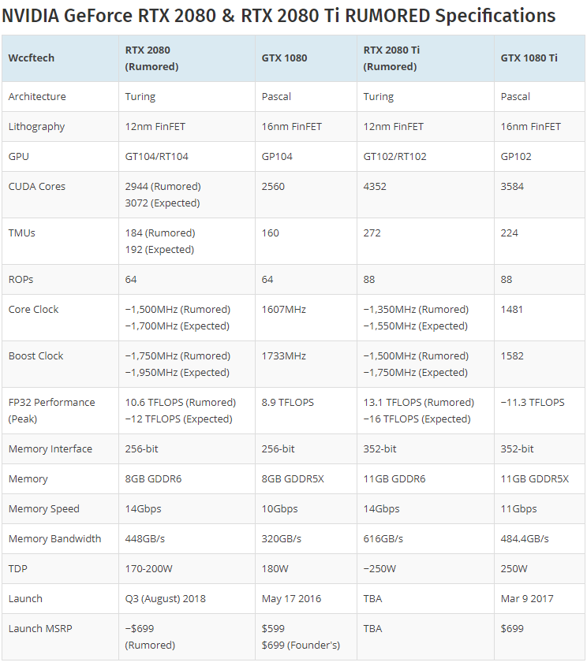Click the 448GB/s bandwidth value
The height and width of the screenshot is (666, 587).
pos(145,539)
